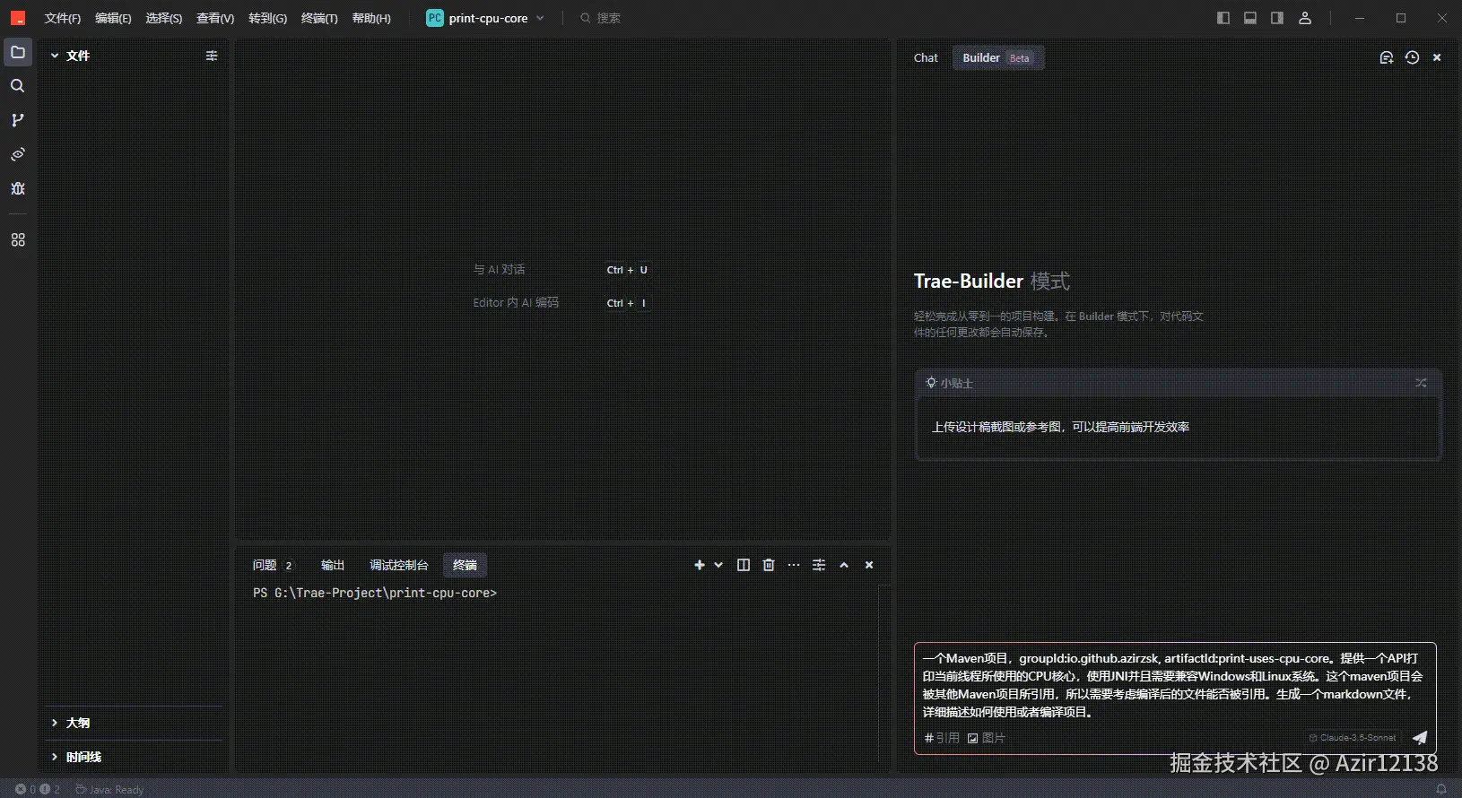Open the remote/live share sidebar icon

[x=18, y=154]
